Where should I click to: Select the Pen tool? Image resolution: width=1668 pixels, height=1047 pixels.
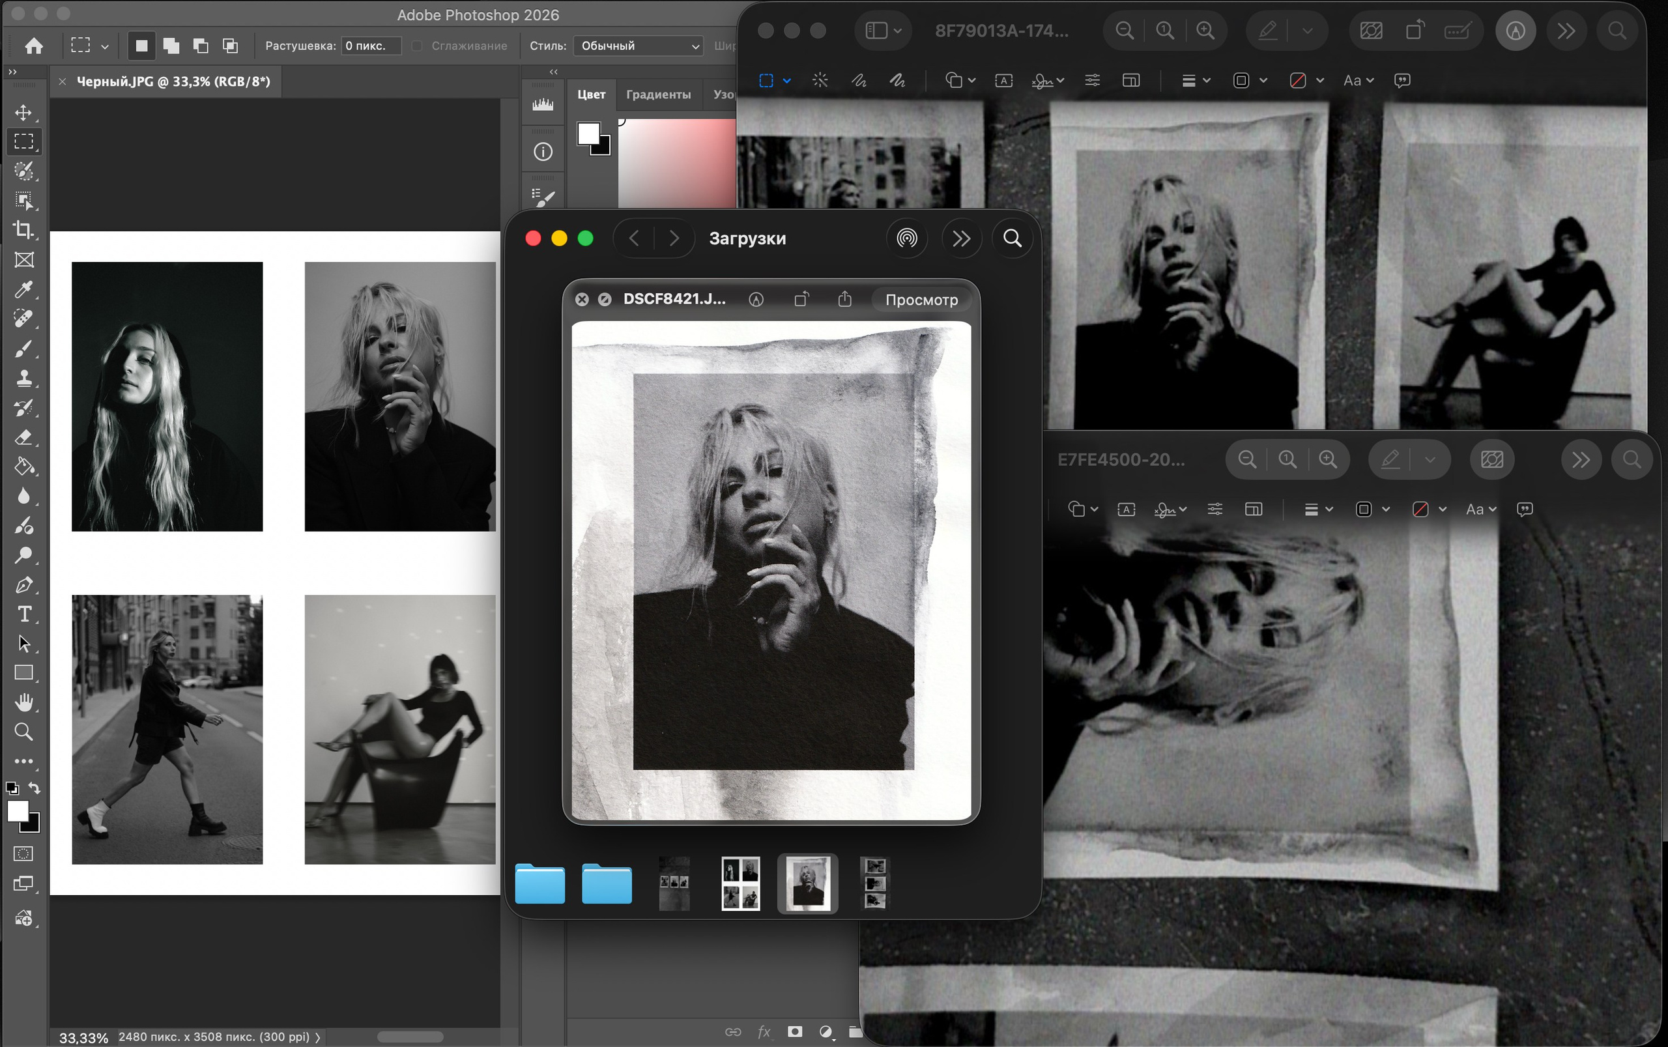(x=23, y=585)
